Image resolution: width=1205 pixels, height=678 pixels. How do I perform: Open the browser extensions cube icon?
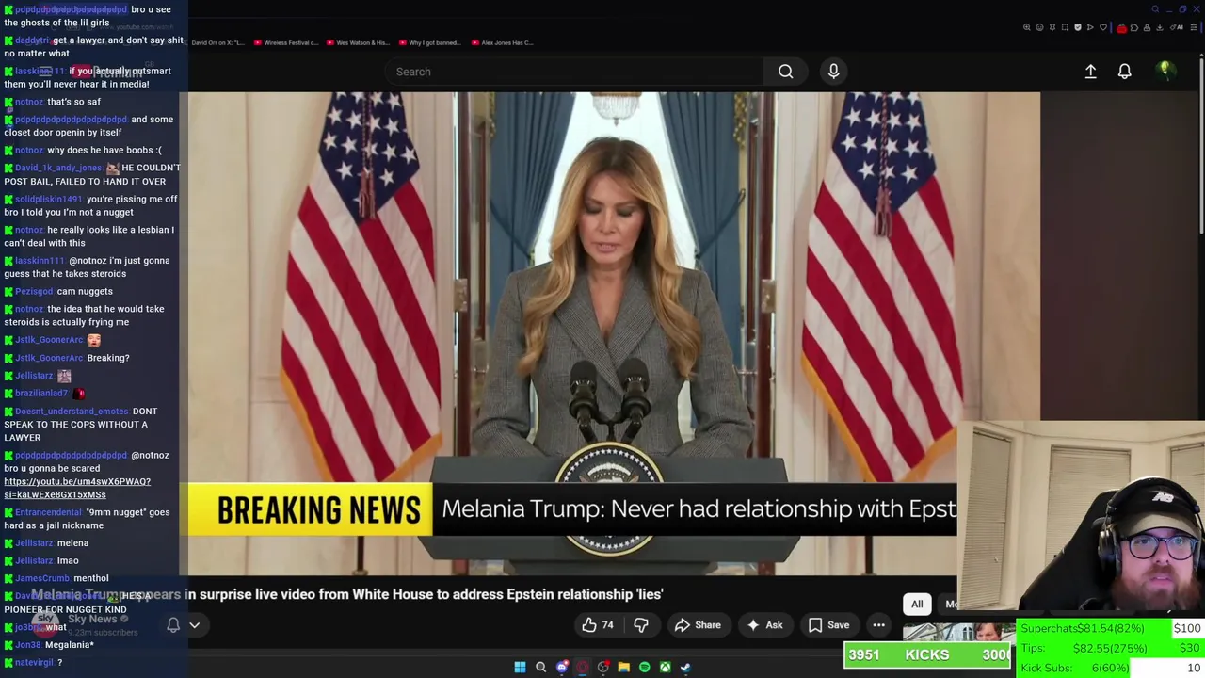tap(1134, 27)
